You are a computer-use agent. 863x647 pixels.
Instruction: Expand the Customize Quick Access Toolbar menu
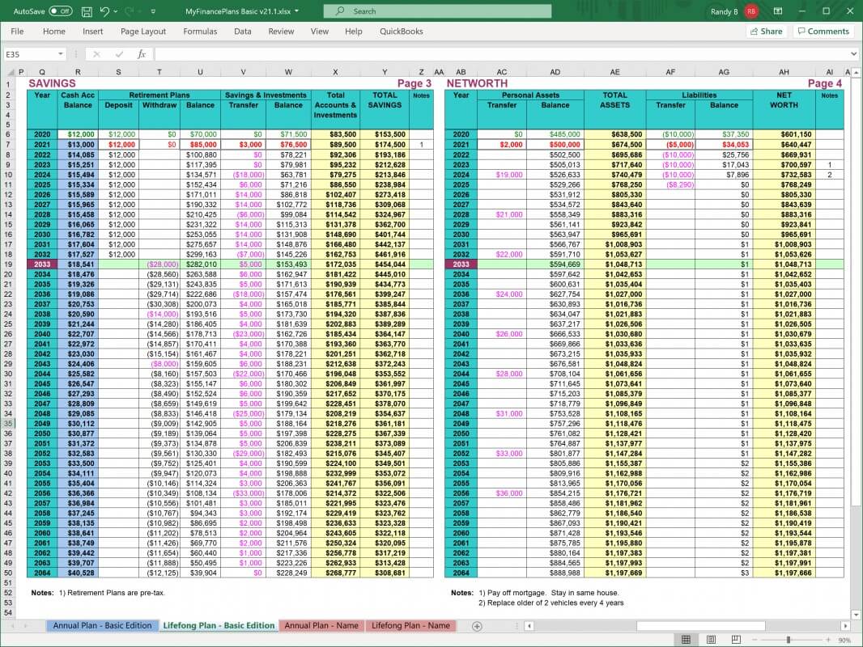152,11
